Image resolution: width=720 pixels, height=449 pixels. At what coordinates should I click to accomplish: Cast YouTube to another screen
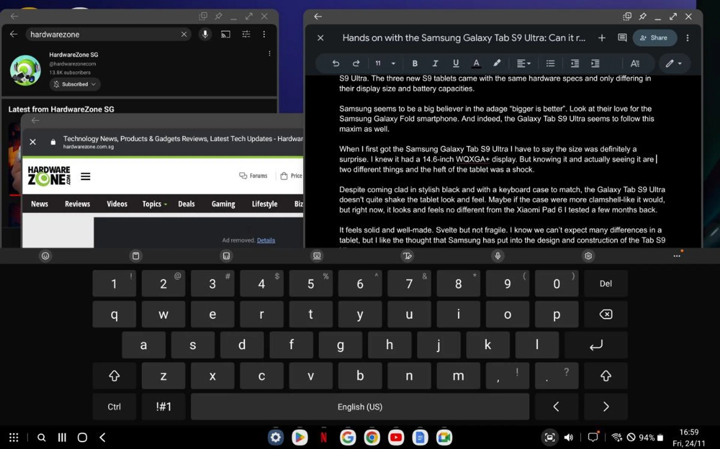[x=225, y=34]
